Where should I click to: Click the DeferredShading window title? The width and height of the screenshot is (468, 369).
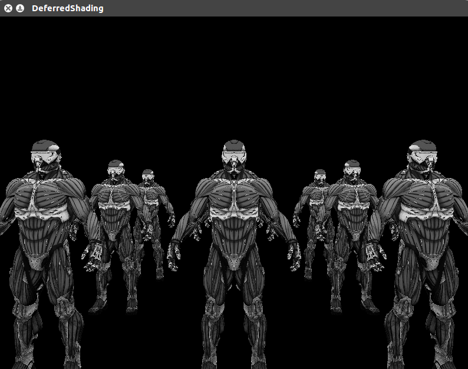pyautogui.click(x=68, y=8)
